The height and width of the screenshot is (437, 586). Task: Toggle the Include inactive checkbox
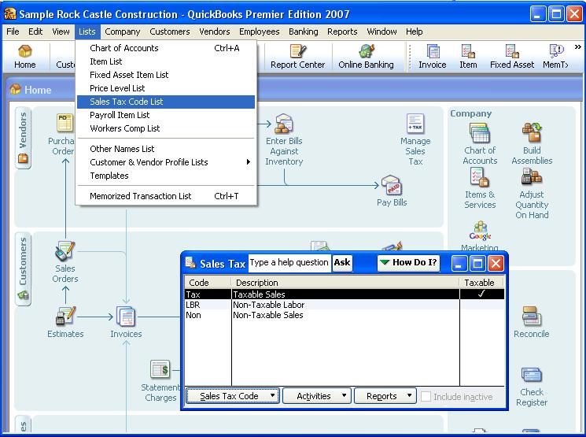pos(426,397)
